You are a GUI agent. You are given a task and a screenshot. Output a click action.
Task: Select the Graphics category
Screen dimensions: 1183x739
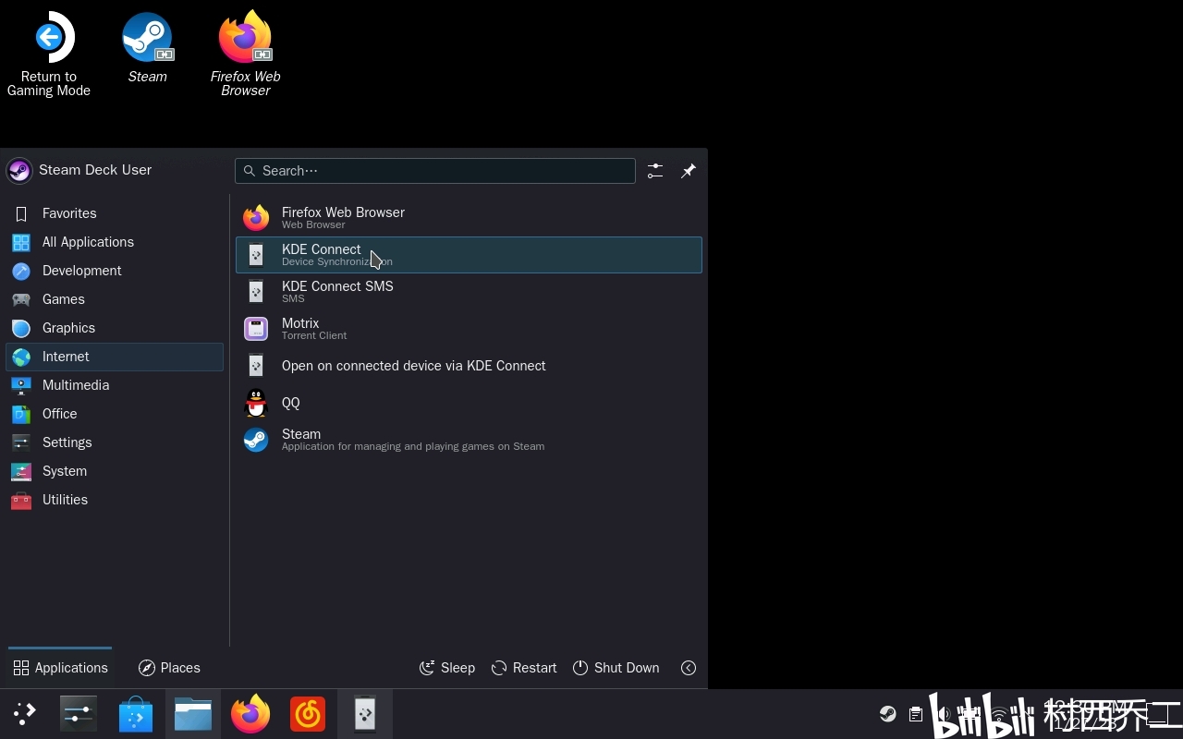pyautogui.click(x=115, y=328)
